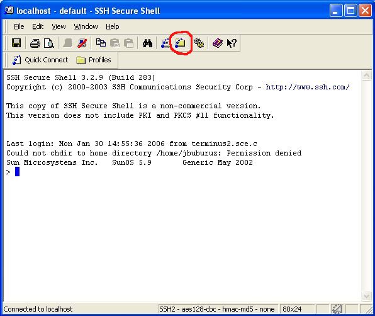Click the terminal prompt cursor

tap(17, 172)
